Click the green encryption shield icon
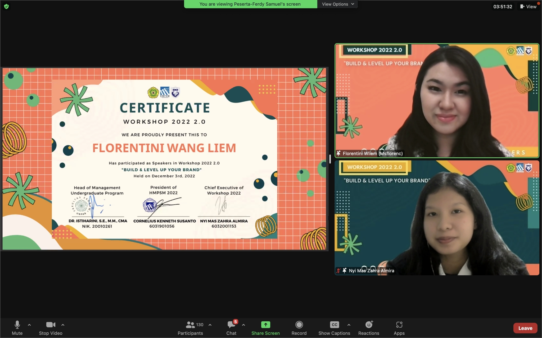 [x=6, y=6]
